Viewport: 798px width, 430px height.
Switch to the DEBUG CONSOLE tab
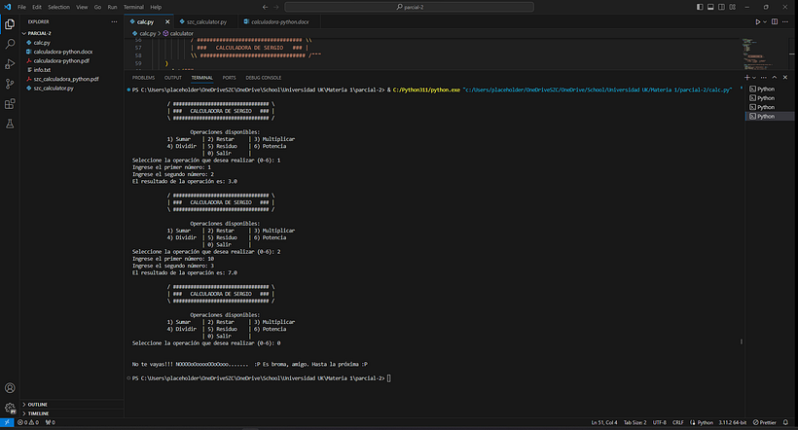pyautogui.click(x=264, y=78)
